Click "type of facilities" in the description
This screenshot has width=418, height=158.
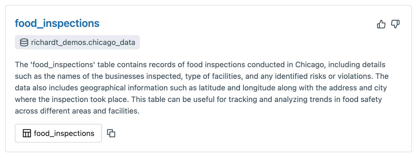click(x=213, y=76)
